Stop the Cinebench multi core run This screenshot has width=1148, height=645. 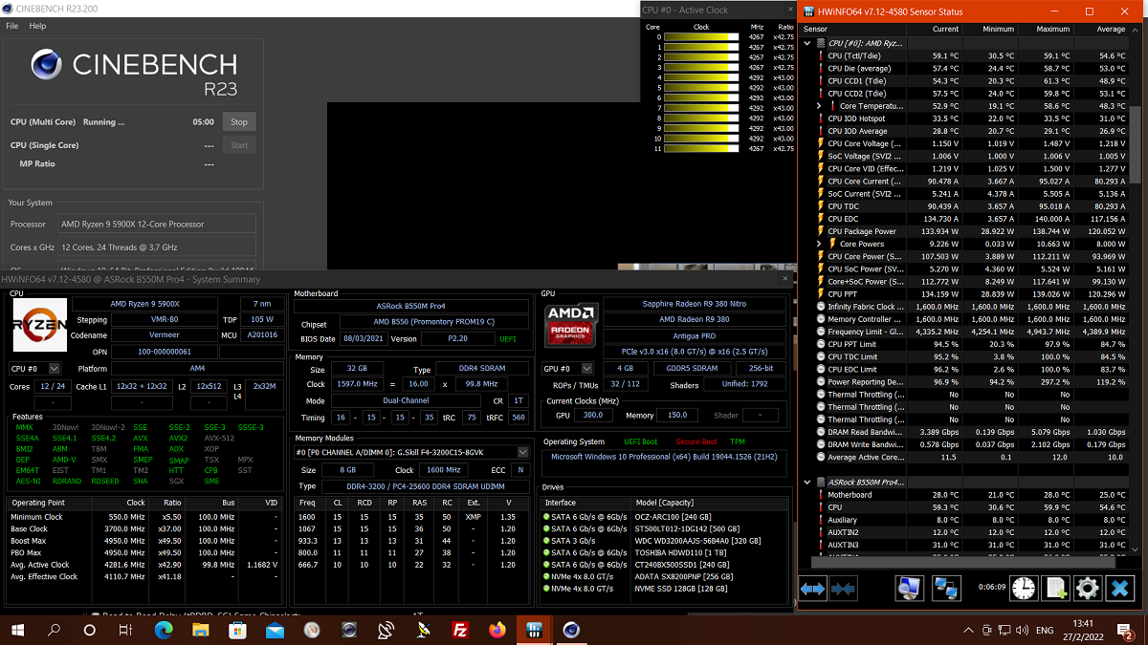tap(239, 121)
